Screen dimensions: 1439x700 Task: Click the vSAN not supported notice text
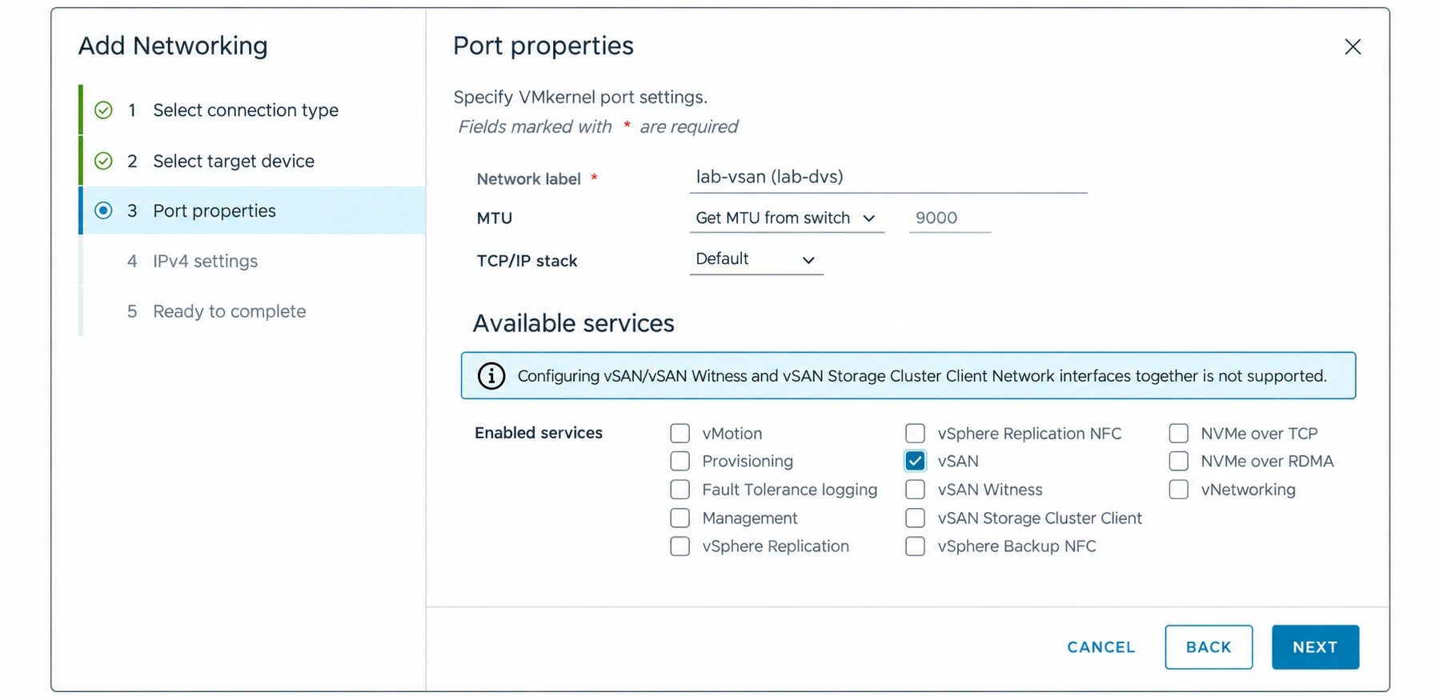click(x=922, y=376)
